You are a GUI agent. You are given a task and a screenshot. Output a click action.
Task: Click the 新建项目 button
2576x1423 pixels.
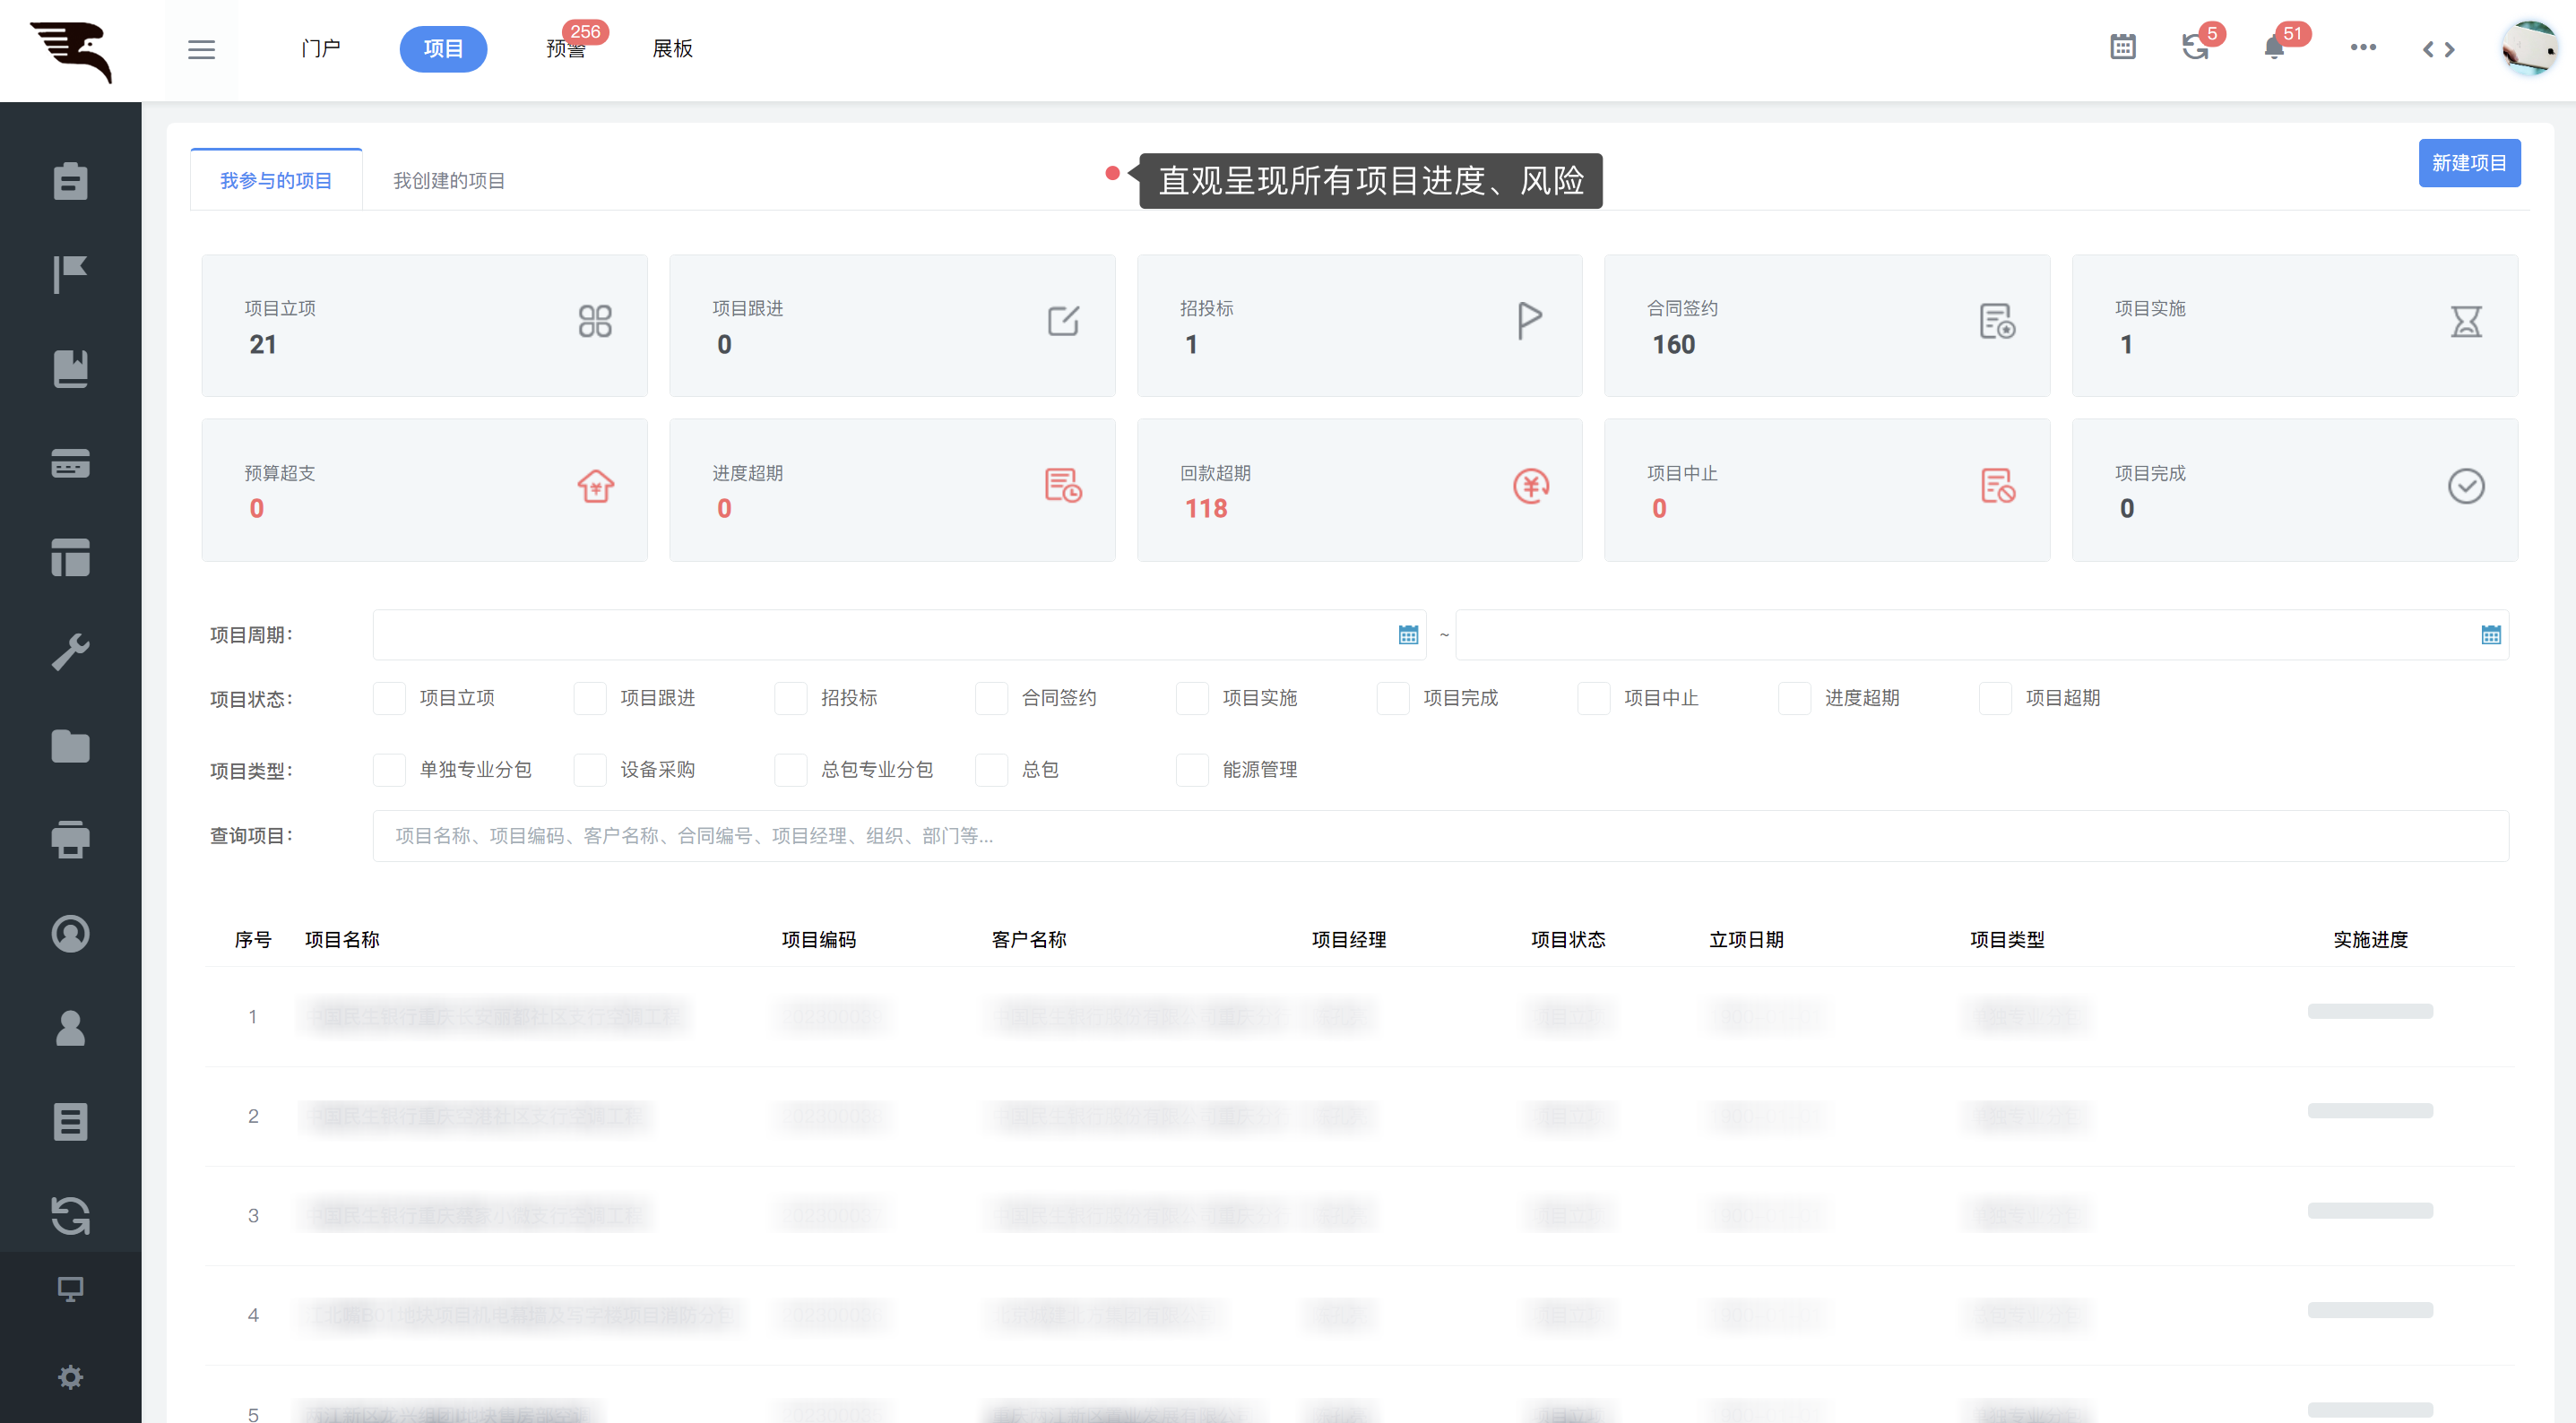coord(2468,163)
